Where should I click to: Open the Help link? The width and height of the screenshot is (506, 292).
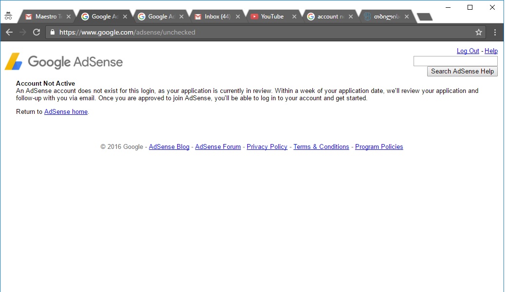491,51
